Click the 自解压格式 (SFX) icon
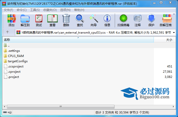 [x=166, y=20]
